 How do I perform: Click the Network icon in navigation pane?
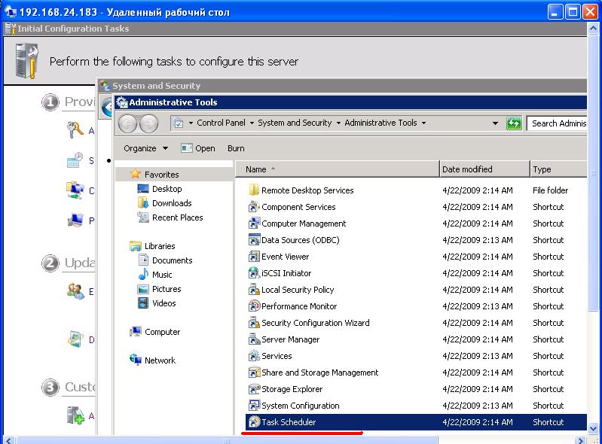tap(135, 360)
